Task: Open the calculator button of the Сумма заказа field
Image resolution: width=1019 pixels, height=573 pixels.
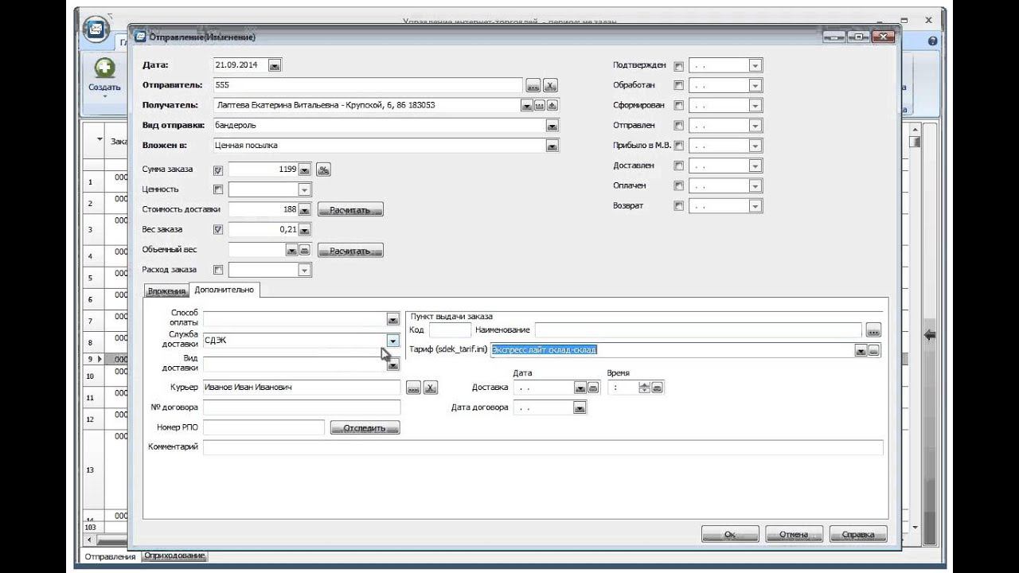Action: (x=304, y=170)
